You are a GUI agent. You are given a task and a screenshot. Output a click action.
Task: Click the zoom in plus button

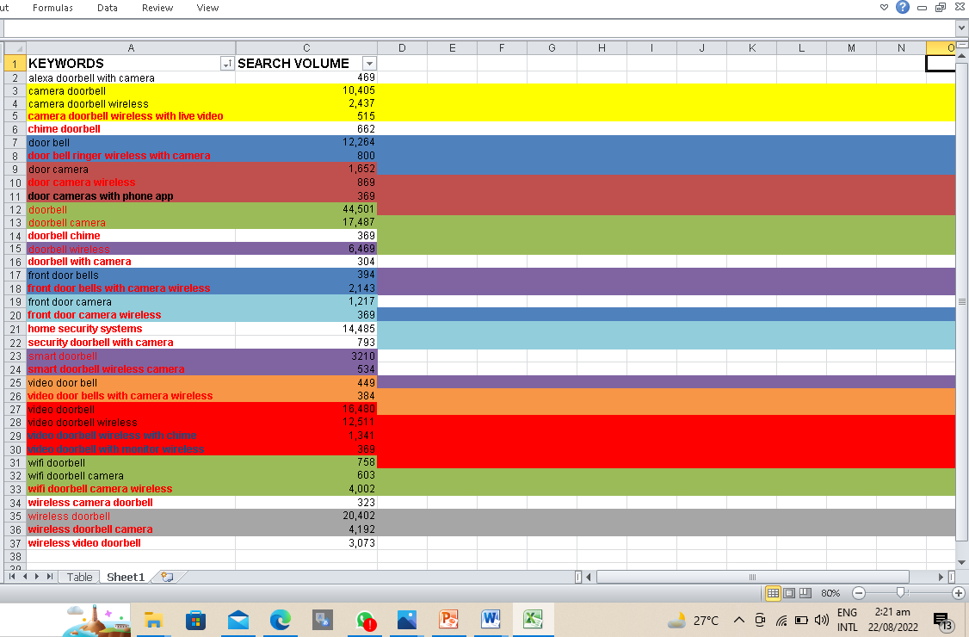(959, 593)
